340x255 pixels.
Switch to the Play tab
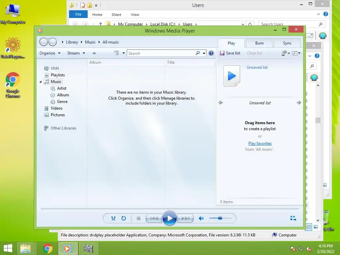pyautogui.click(x=231, y=43)
